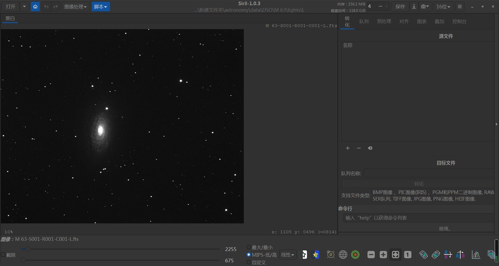The image size is (499, 266).
Task: Open the 16位 bit-depth dropdown
Action: [443, 6]
